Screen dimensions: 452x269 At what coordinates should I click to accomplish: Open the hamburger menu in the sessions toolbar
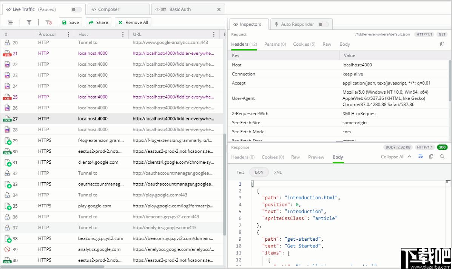point(10,23)
